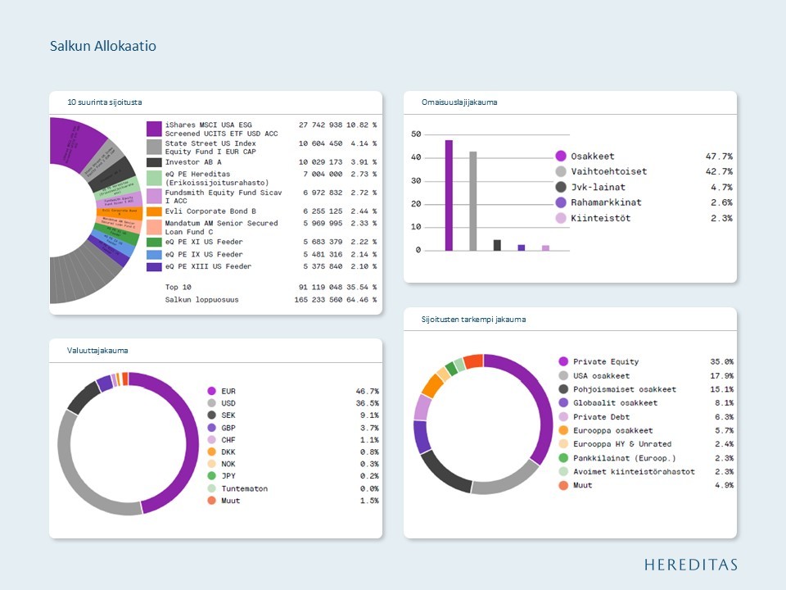Click the iShares MSCI USA ESG purple swatch
The width and height of the screenshot is (786, 590).
154,129
